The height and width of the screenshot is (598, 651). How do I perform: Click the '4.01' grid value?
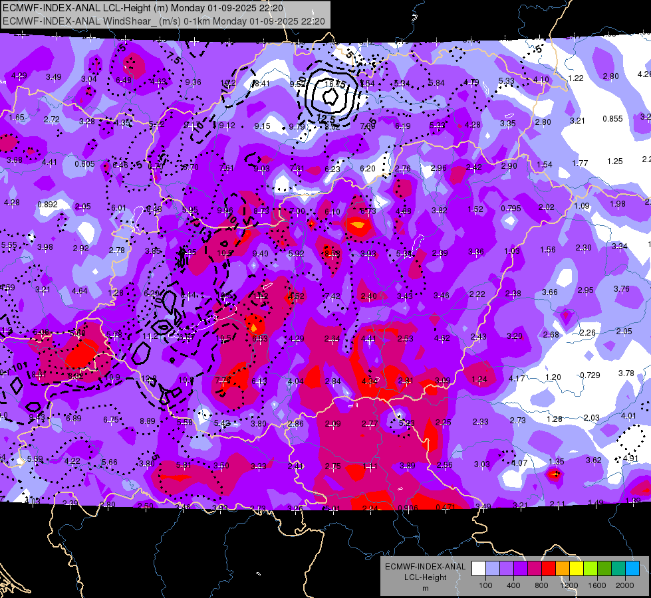click(628, 415)
